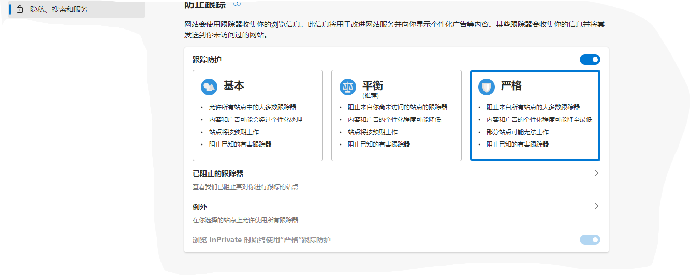Click the text 阻止来自你尚未访问的站点的跟踪器

[398, 107]
